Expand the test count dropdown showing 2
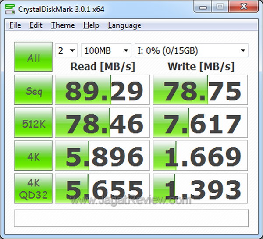Viewport: 263px width, 239px height. (x=67, y=50)
